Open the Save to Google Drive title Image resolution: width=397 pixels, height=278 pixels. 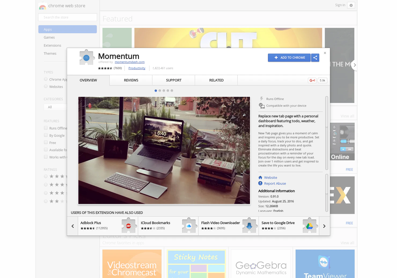tap(278, 223)
